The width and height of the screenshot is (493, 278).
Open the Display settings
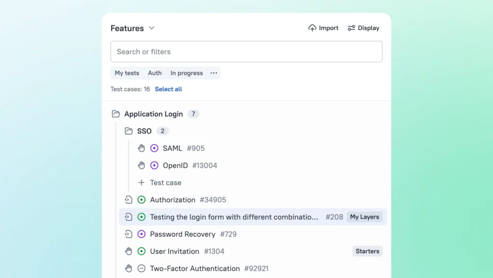[x=363, y=28]
